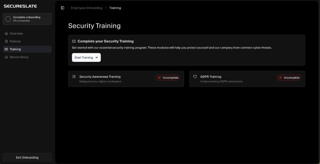Open Device Setup section
This screenshot has width=320, height=164.
[27, 57]
